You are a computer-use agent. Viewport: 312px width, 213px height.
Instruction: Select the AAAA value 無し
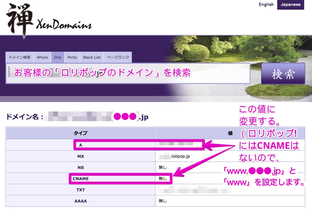point(163,201)
